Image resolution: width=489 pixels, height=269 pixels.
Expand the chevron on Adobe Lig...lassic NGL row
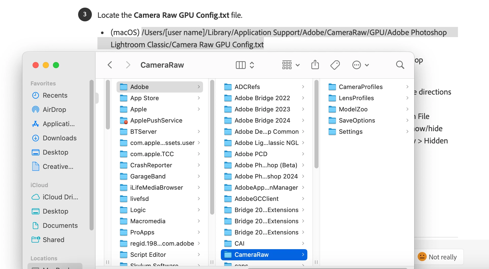303,143
